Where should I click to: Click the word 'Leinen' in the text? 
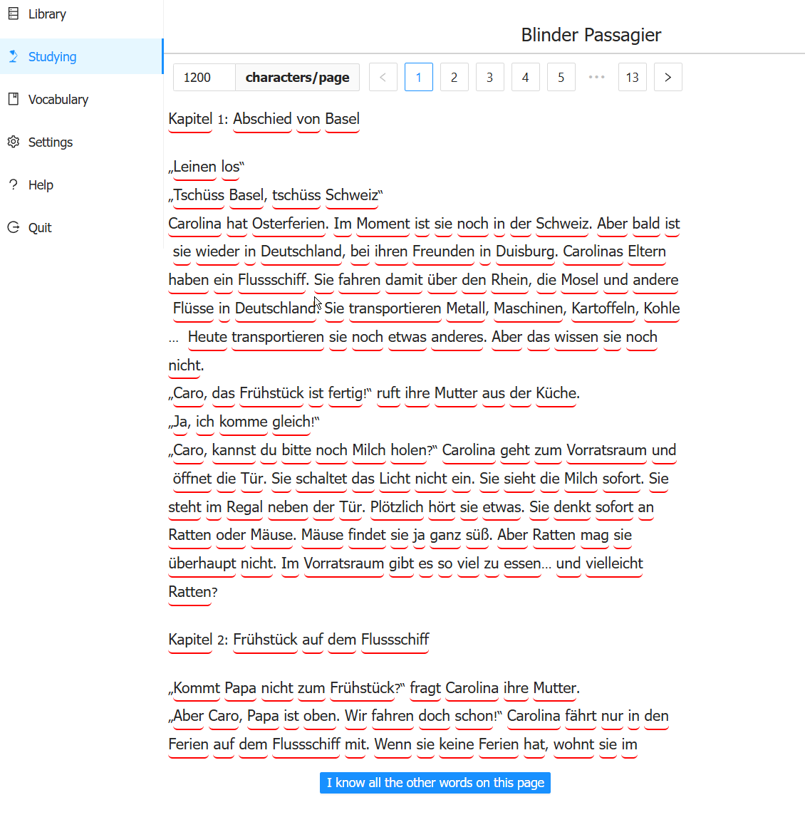click(194, 167)
